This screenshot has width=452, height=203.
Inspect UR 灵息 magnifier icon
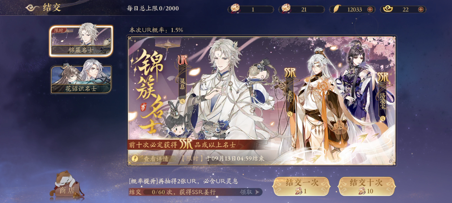pos(182,101)
